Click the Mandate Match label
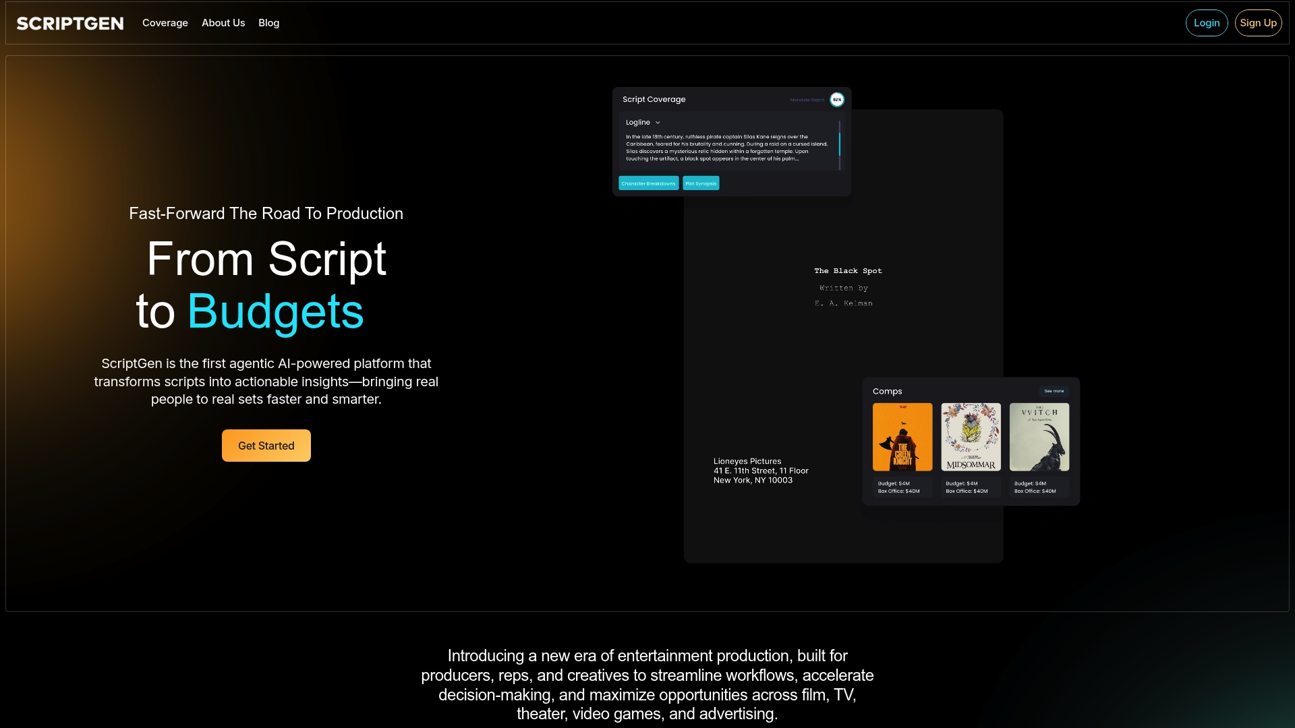Viewport: 1295px width, 728px height. click(x=807, y=100)
